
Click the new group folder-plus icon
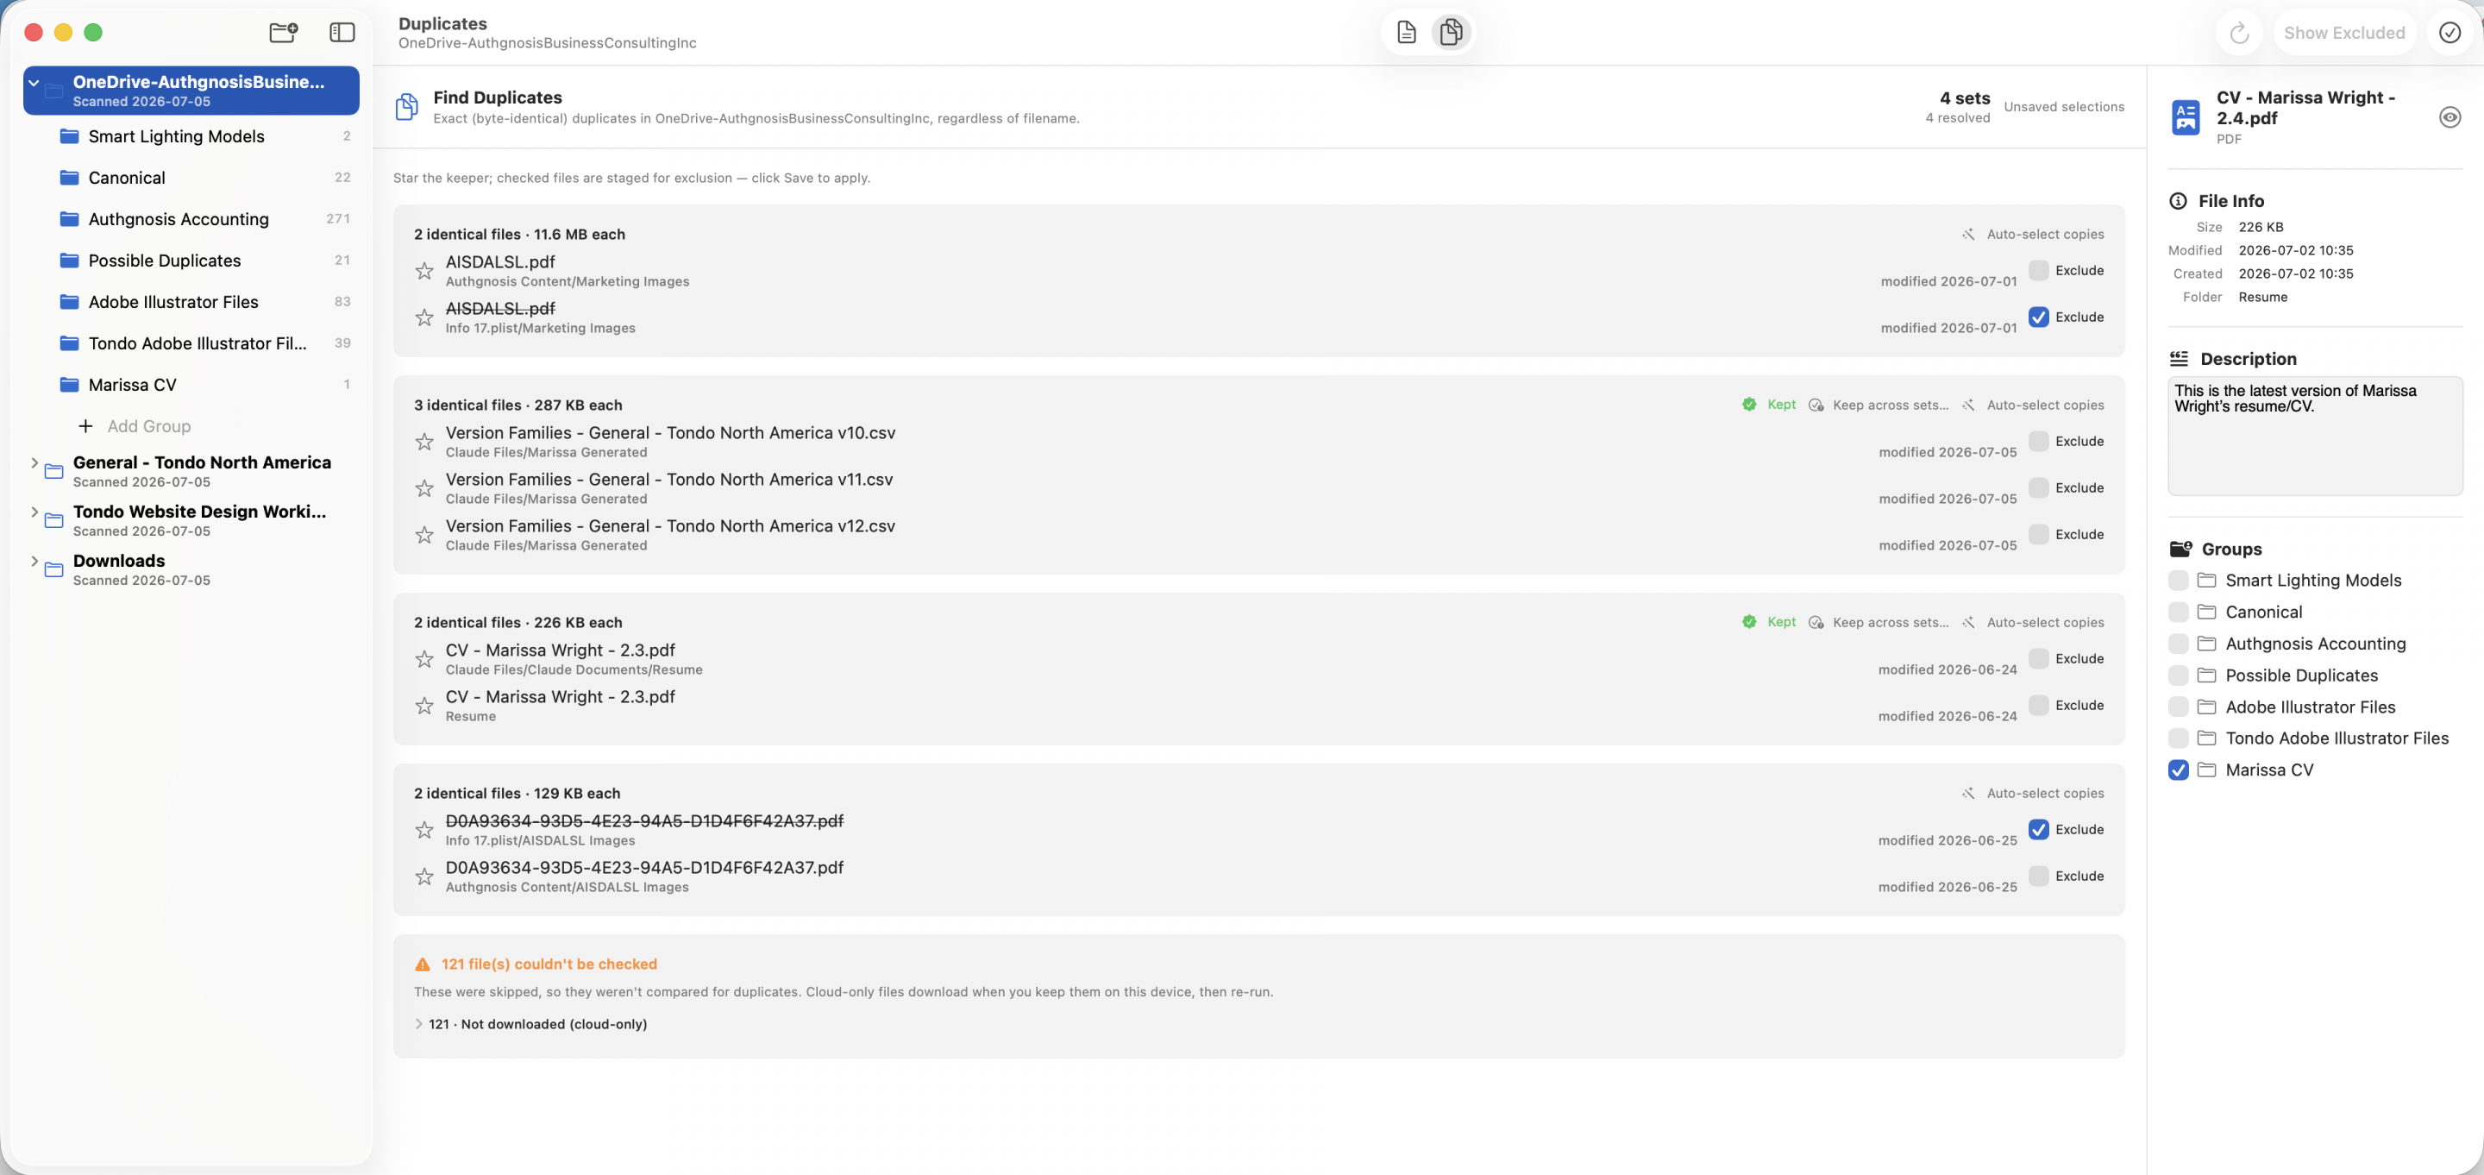point(284,33)
